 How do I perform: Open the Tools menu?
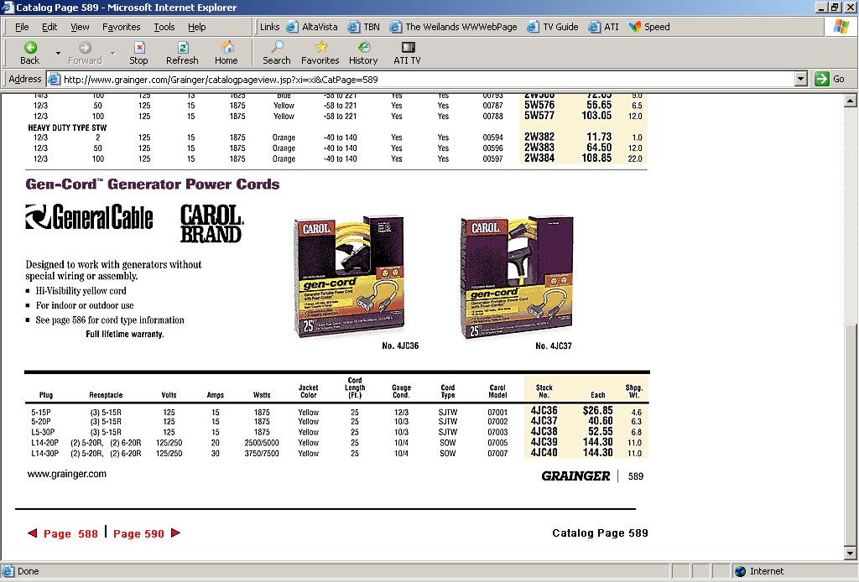[164, 27]
